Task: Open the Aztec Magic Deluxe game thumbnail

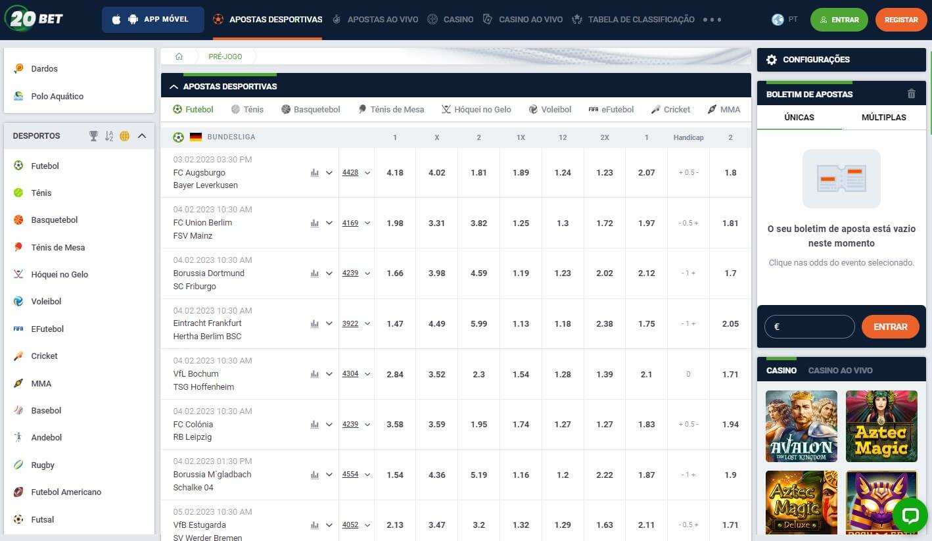Action: 802,502
